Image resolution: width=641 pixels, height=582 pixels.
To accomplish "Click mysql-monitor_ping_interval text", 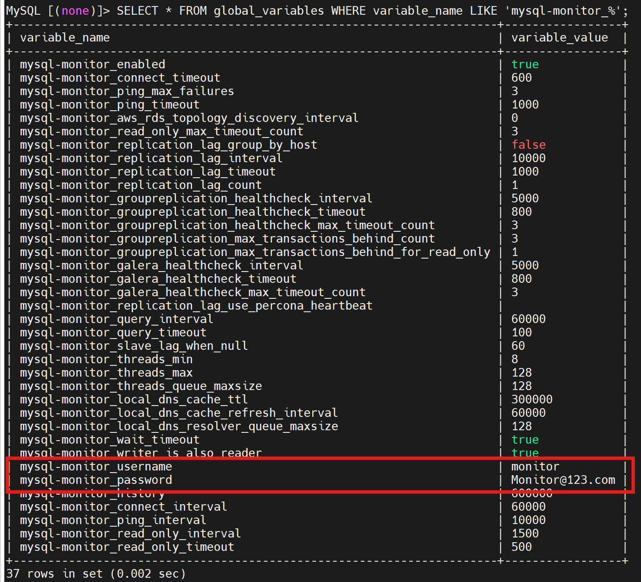I will tap(113, 521).
